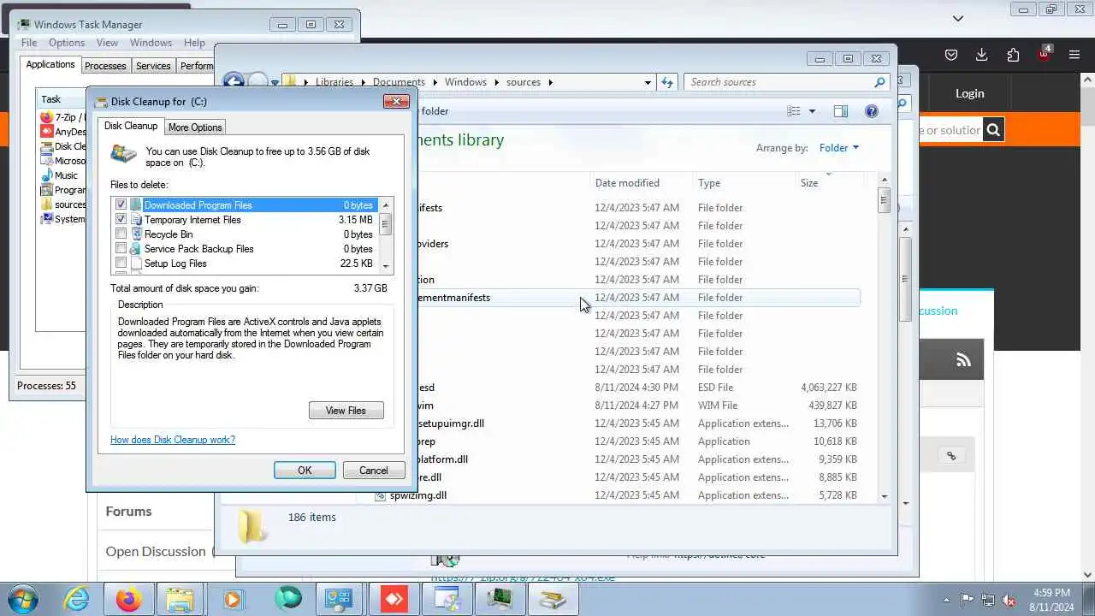
Task: Open the Arrange by Folder dropdown
Action: (838, 148)
